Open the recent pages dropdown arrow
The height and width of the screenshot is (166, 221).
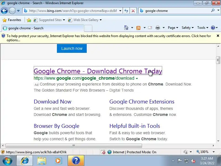tap(18, 11)
